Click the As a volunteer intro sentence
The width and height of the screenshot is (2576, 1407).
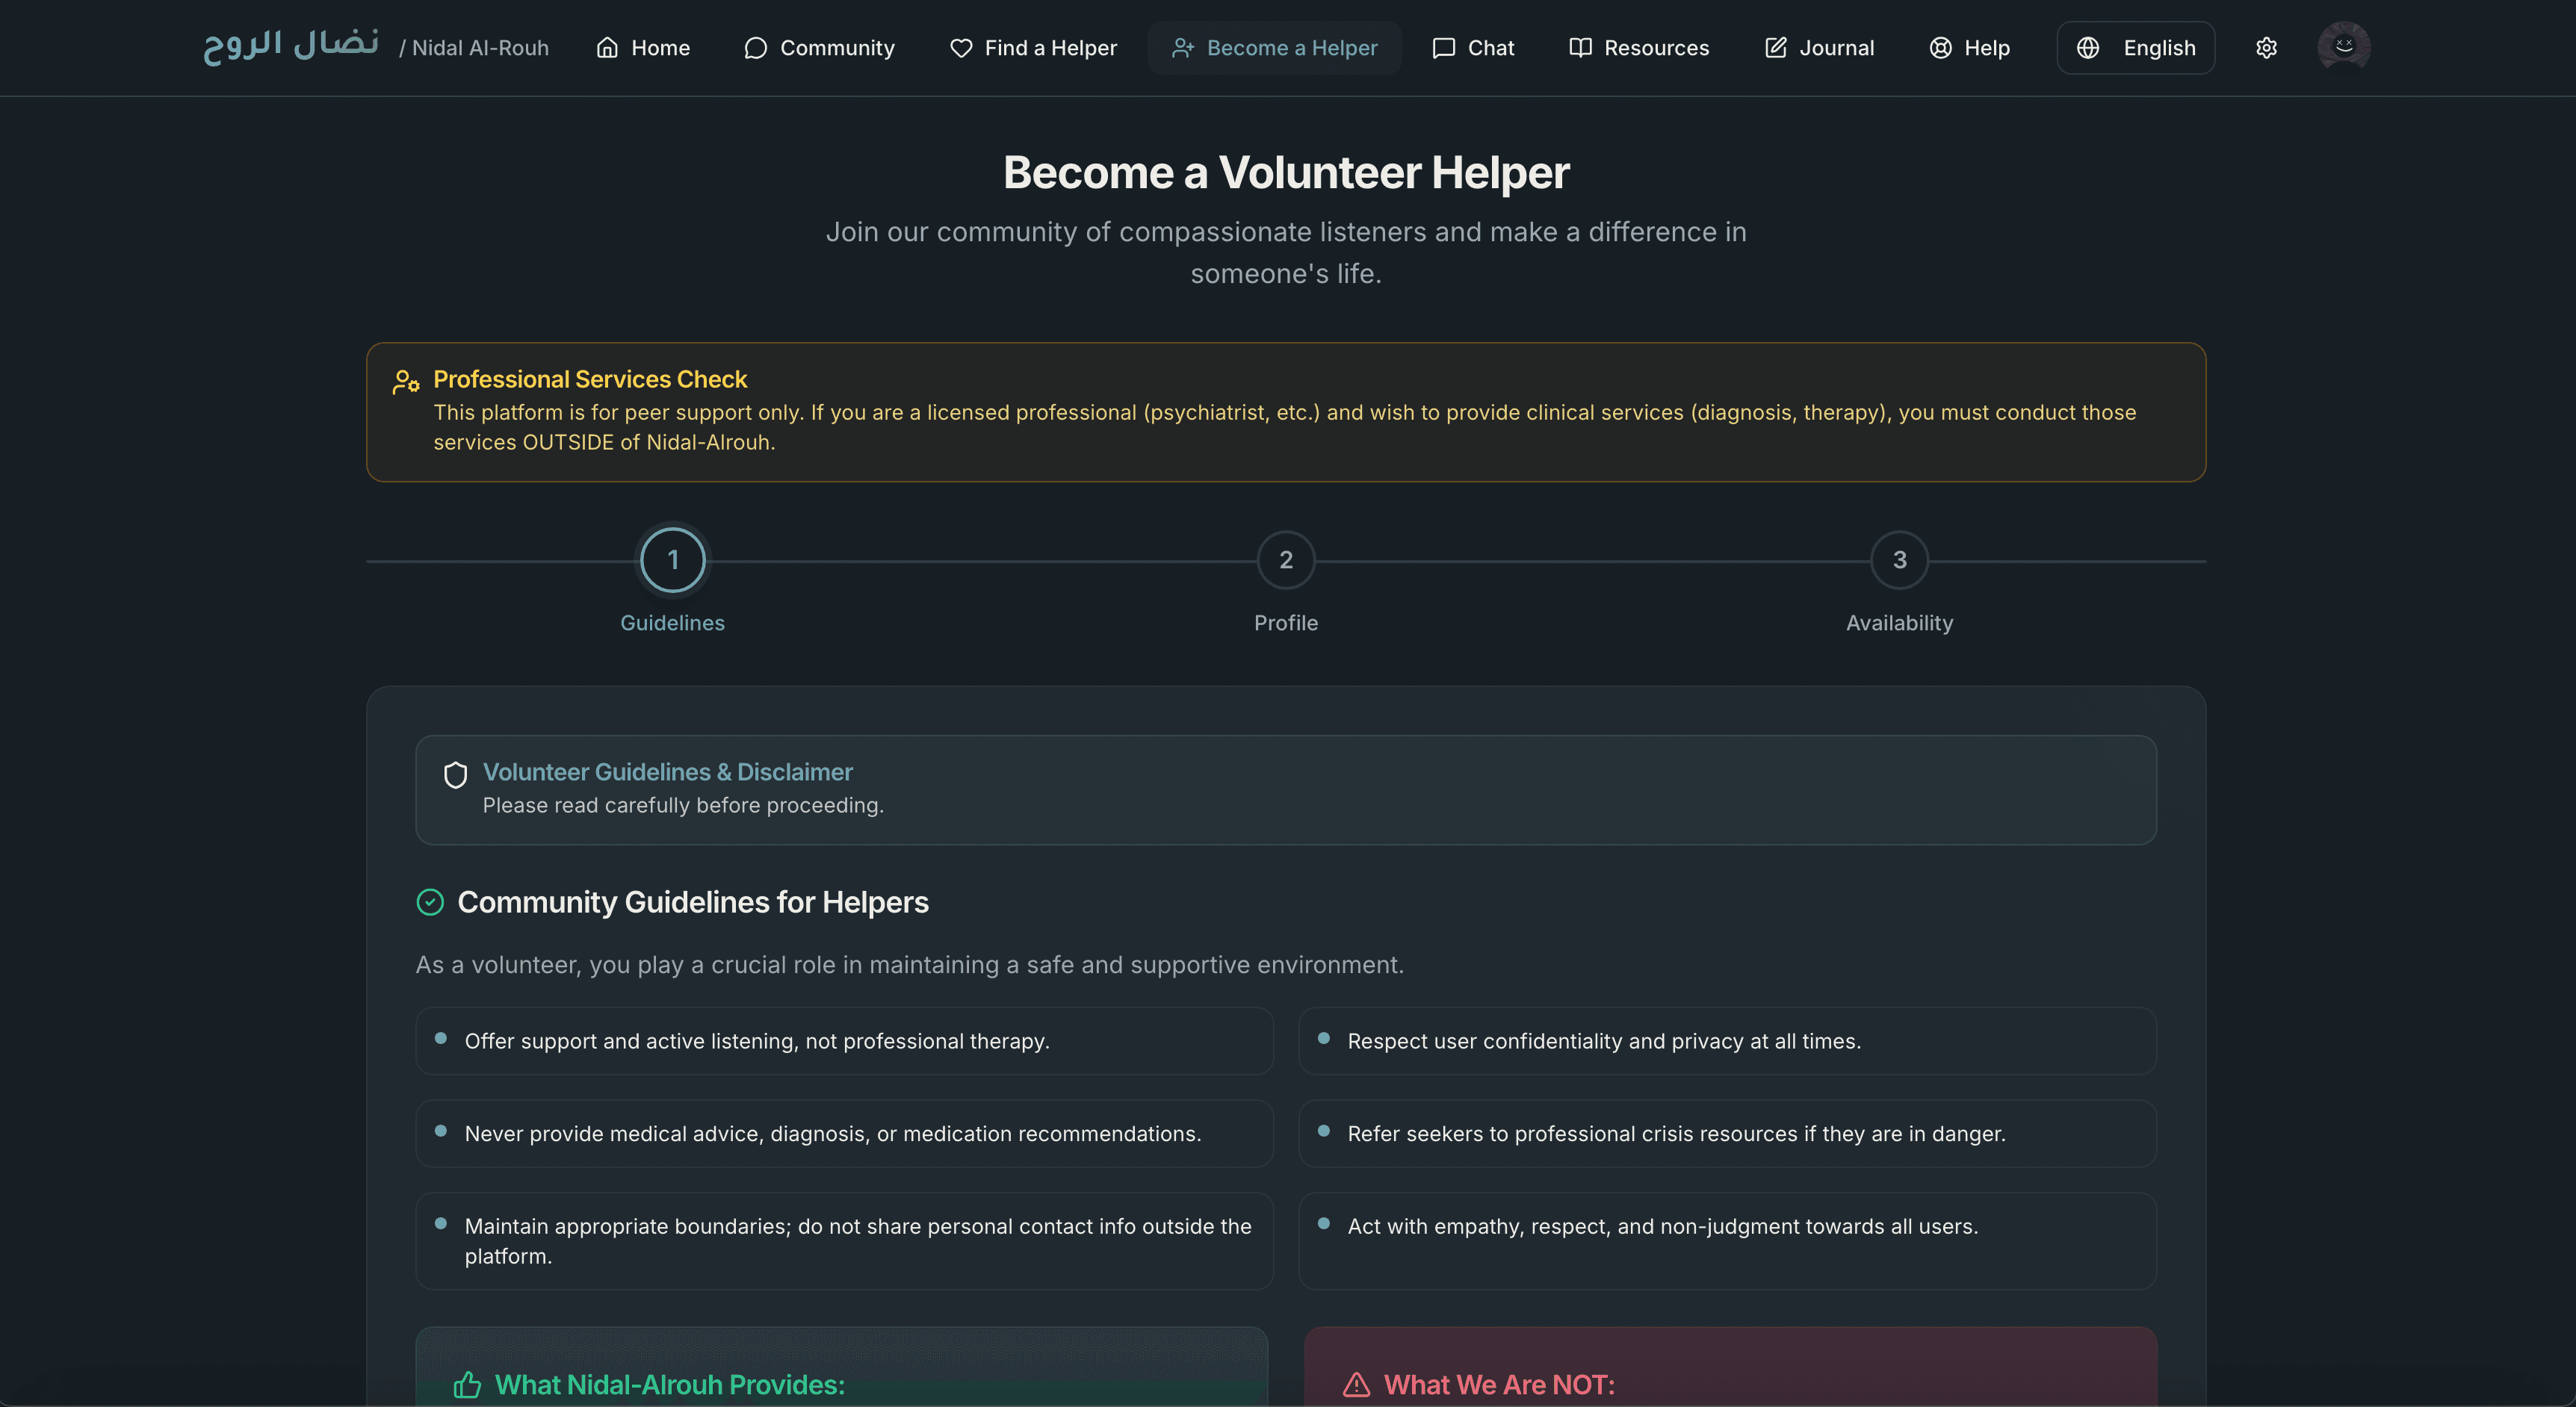(x=910, y=966)
